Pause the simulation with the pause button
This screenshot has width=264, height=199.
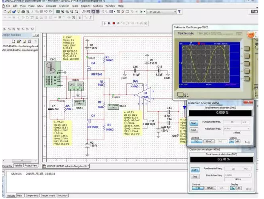pyautogui.click(x=109, y=24)
